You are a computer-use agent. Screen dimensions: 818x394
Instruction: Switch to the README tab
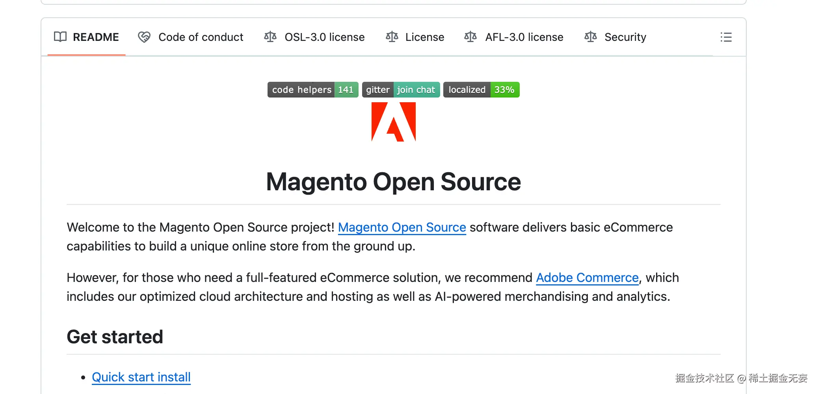tap(96, 37)
